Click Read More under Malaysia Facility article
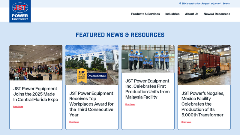Viewport: 240px width, 135px height. [x=130, y=104]
